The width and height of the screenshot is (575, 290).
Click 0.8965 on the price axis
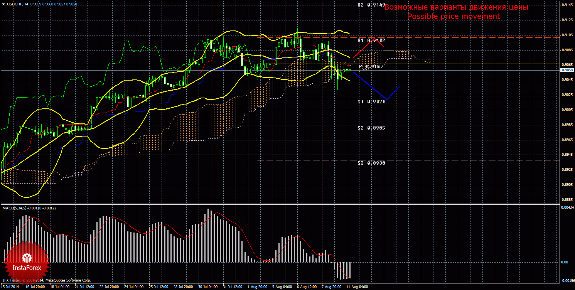coord(567,140)
